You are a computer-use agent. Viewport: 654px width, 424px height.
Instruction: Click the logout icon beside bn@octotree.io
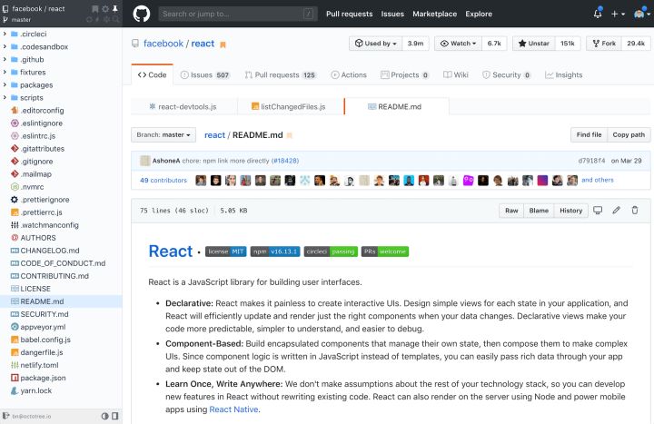[x=5, y=416]
